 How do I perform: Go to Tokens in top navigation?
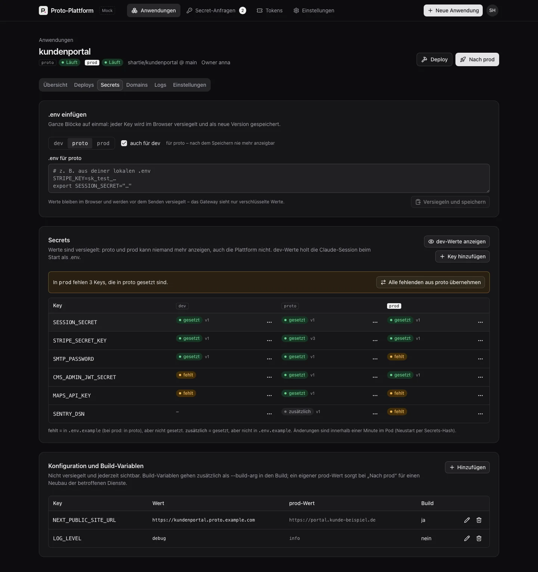(270, 10)
